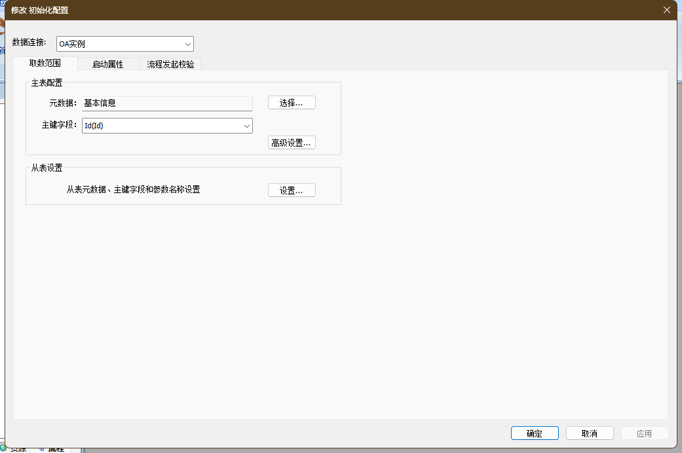Click the 设置... button under 从表设置

292,190
